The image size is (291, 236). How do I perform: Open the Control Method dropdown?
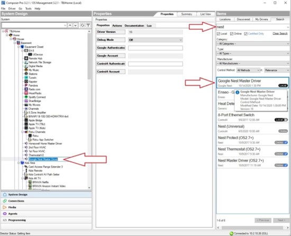[248, 70]
